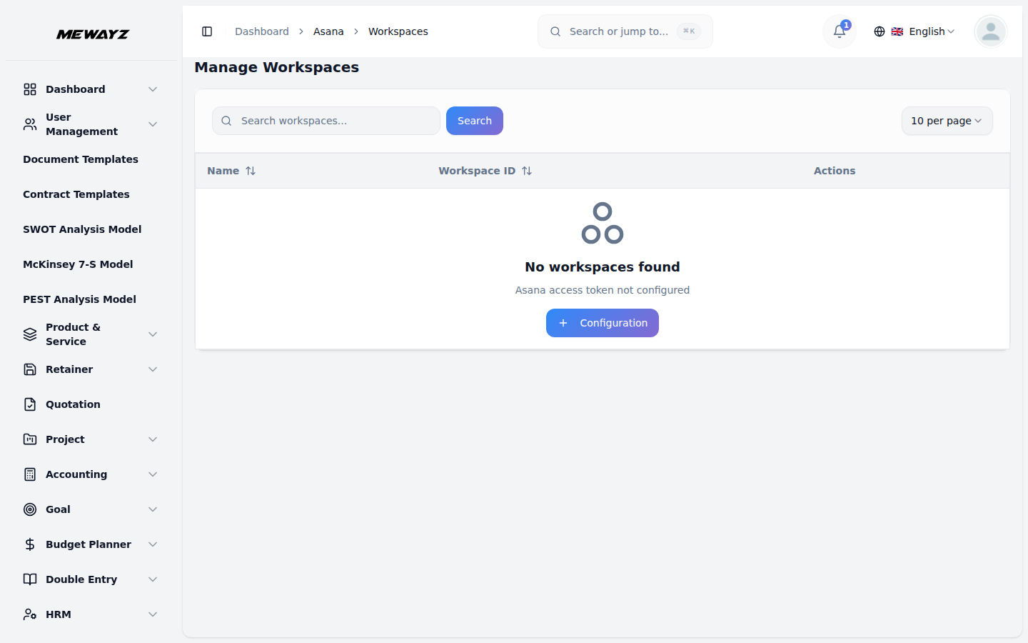Click the globe language icon in header
1028x643 pixels.
(879, 31)
